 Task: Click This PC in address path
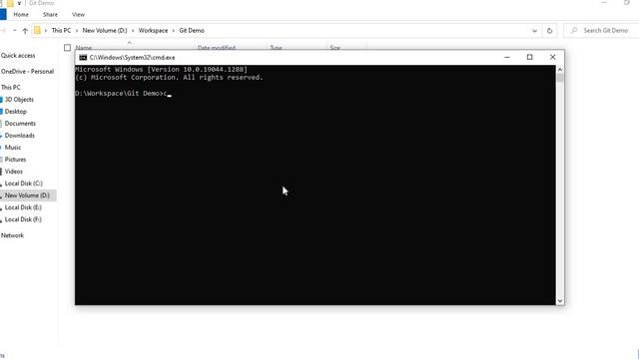point(61,31)
